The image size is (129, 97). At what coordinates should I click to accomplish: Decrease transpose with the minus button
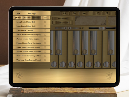[x=54, y=23]
